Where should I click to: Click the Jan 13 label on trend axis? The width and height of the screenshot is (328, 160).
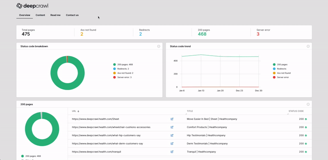click(201, 91)
